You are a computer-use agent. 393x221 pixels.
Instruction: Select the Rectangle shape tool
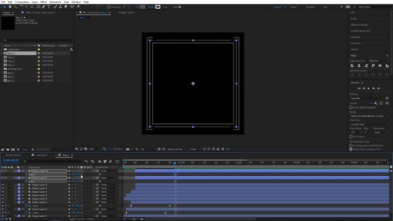pos(38,7)
